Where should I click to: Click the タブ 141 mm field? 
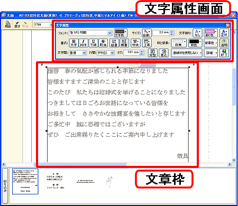coord(131,53)
